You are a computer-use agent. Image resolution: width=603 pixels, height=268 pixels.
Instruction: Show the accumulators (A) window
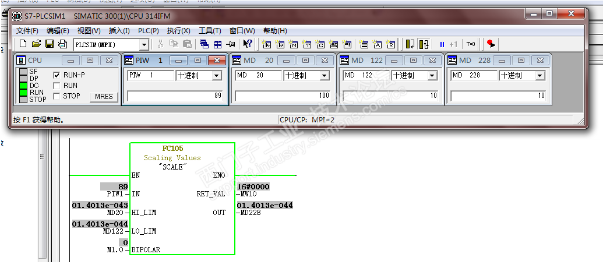378,44
